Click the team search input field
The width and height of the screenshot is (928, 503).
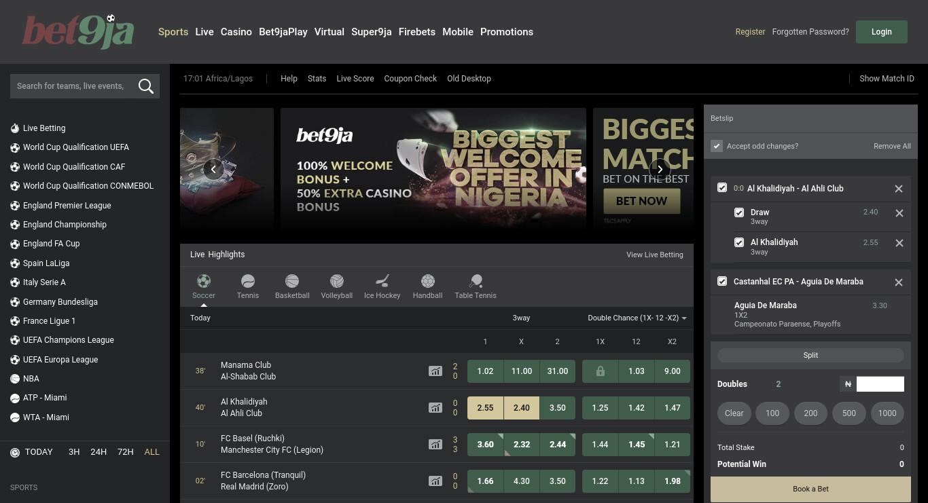click(71, 86)
